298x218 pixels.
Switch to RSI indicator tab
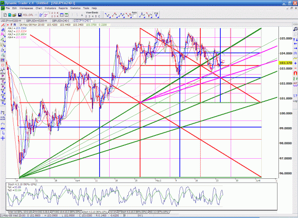pos(159,212)
